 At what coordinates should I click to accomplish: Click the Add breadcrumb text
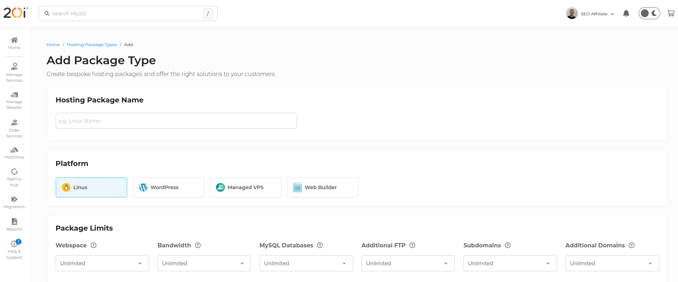pos(129,45)
